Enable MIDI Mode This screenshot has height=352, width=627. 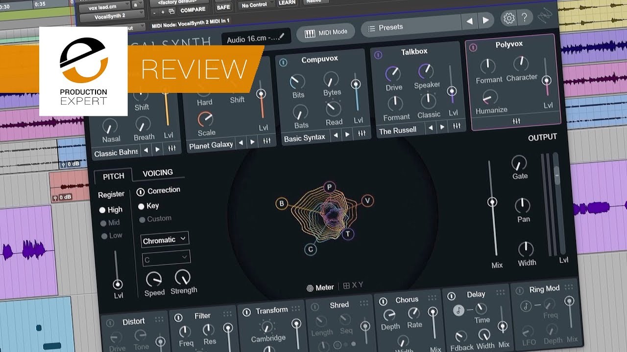click(326, 32)
